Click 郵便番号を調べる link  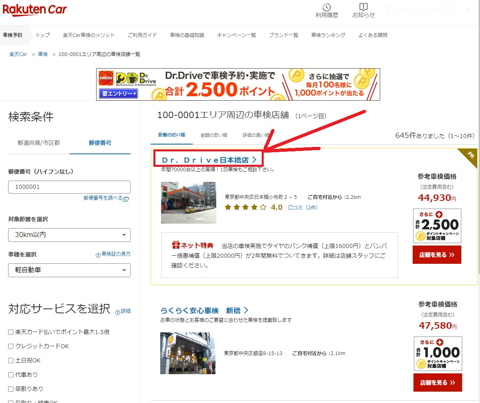click(103, 198)
